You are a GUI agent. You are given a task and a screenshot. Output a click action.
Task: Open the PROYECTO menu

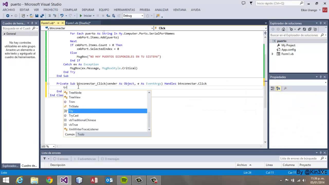tap(51, 10)
